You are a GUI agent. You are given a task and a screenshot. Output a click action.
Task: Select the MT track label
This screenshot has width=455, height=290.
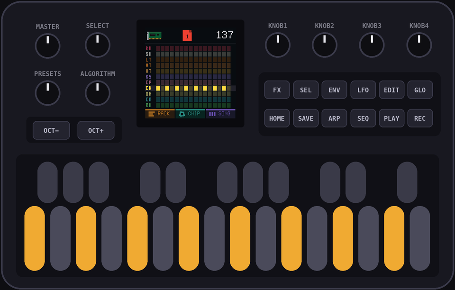click(148, 65)
